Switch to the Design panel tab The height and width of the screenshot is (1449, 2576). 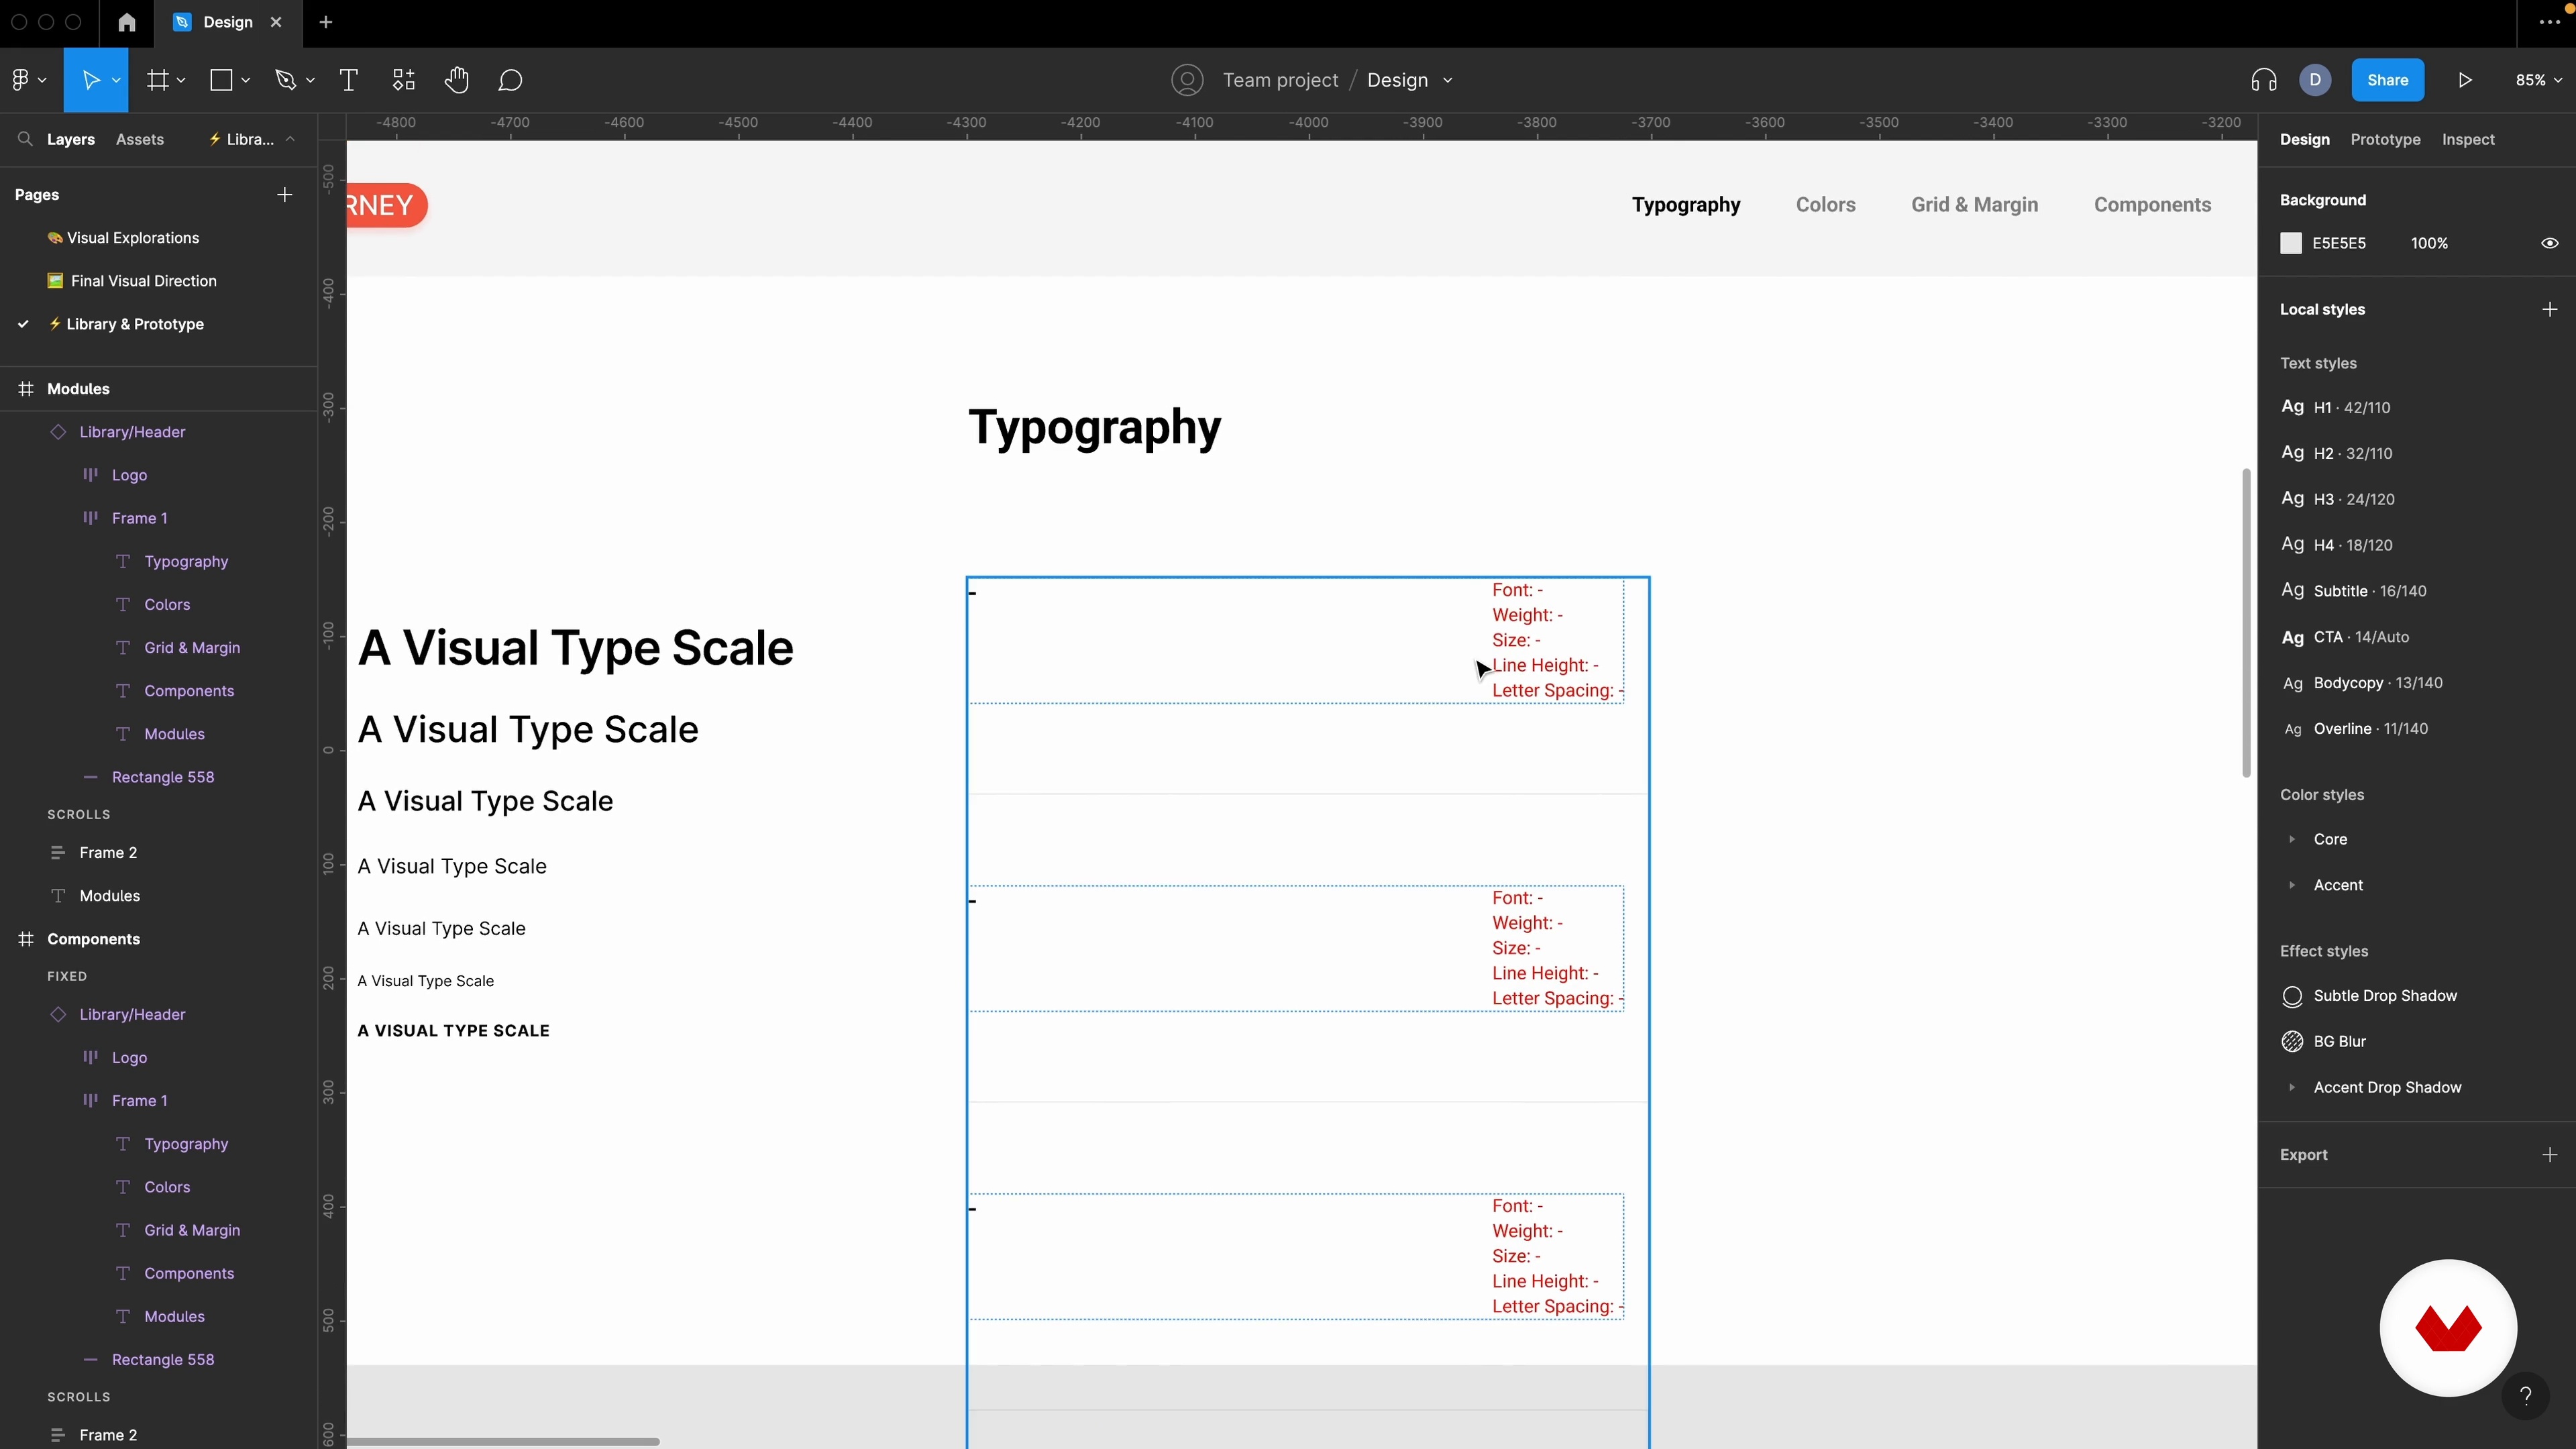(2304, 139)
